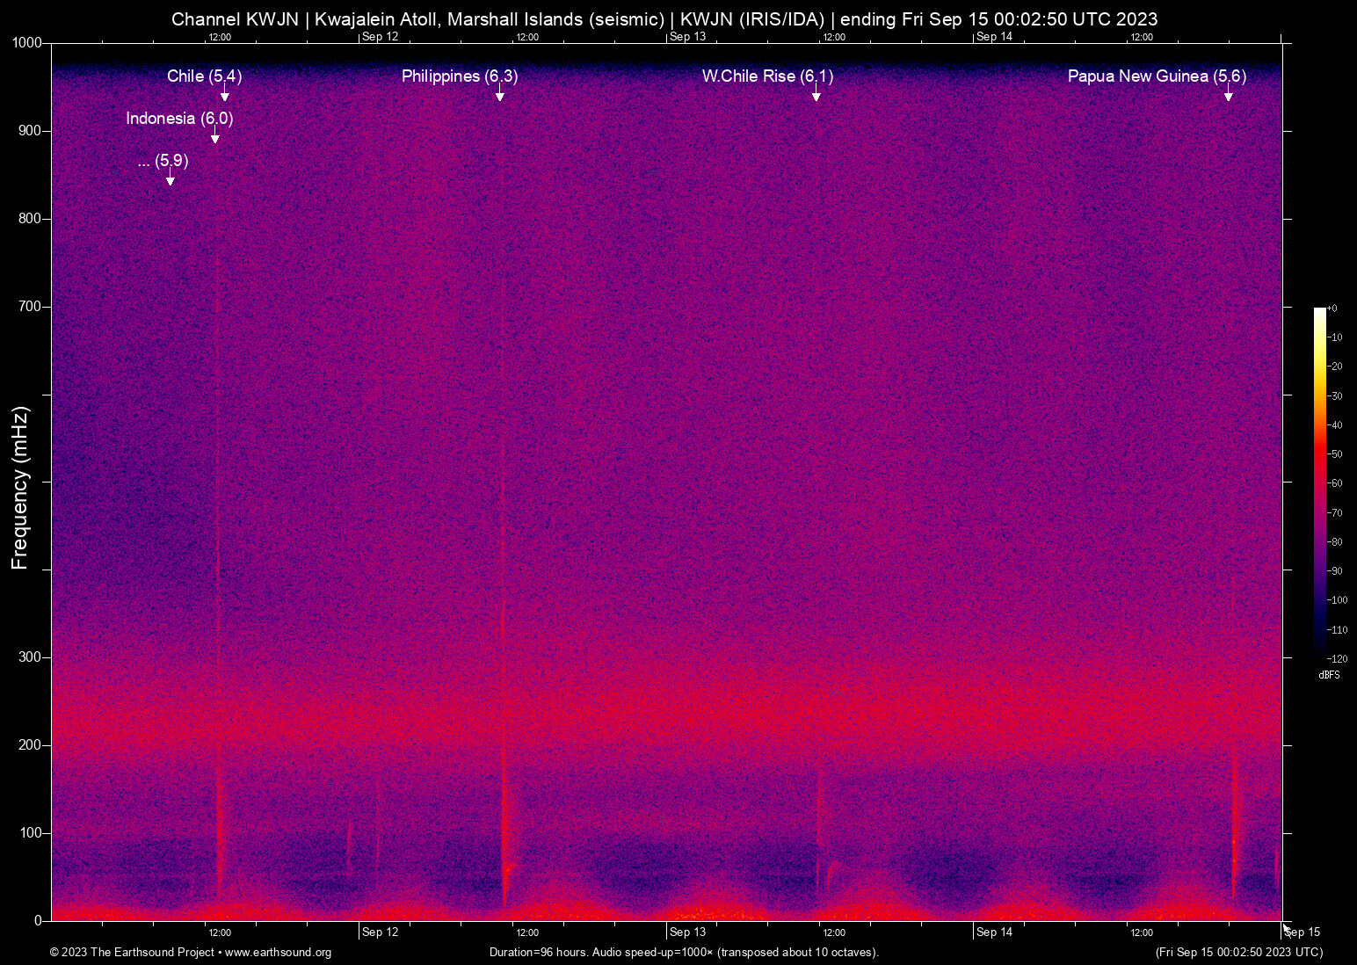This screenshot has height=965, width=1357.
Task: Click the arrow marker below Chile (5.4)
Action: (x=224, y=95)
